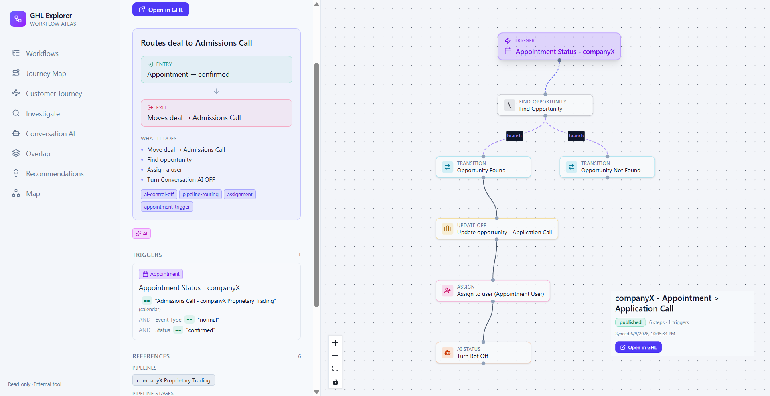
Task: Click the details panel scrollbar thumb
Action: (316, 185)
